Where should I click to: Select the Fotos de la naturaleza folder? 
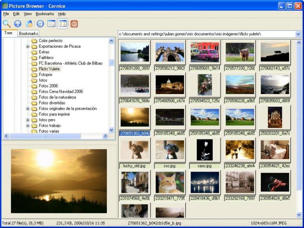[58, 97]
